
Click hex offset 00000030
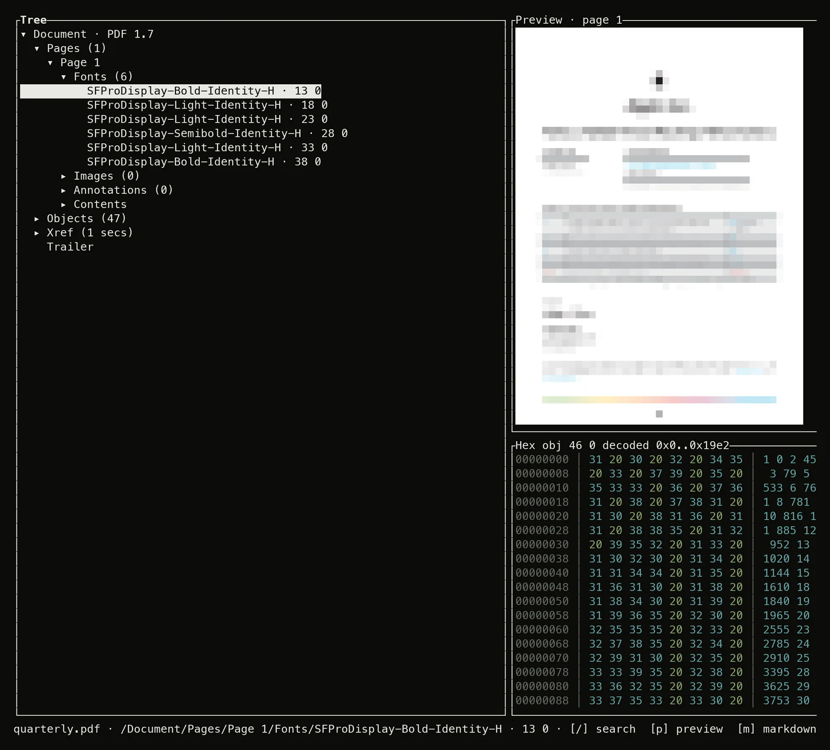pyautogui.click(x=542, y=545)
